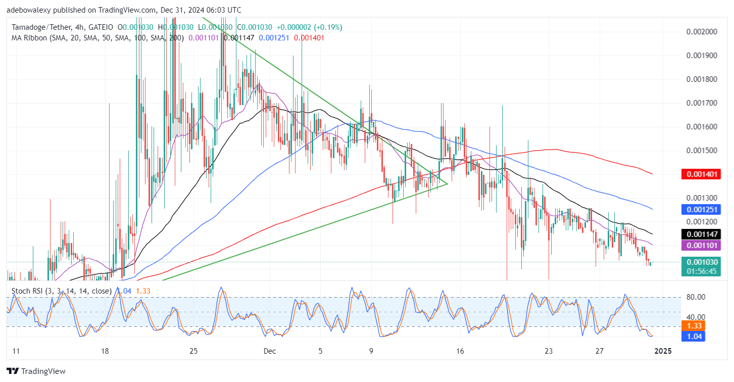Click the 27 date on time axis

(x=600, y=351)
